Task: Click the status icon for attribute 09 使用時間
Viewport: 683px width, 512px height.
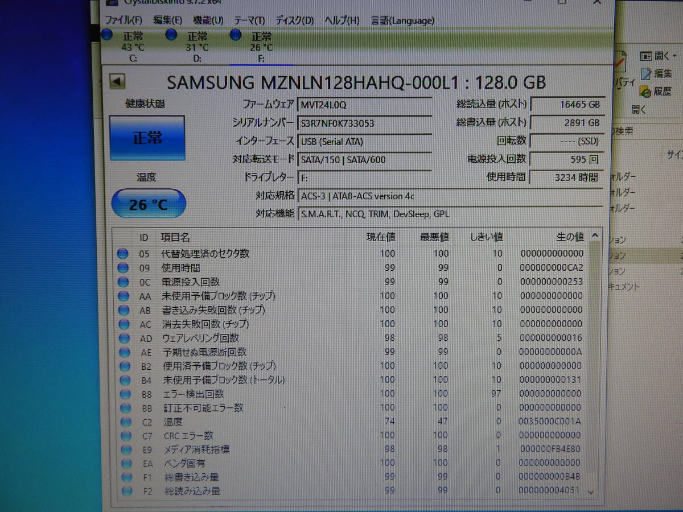Action: tap(122, 268)
